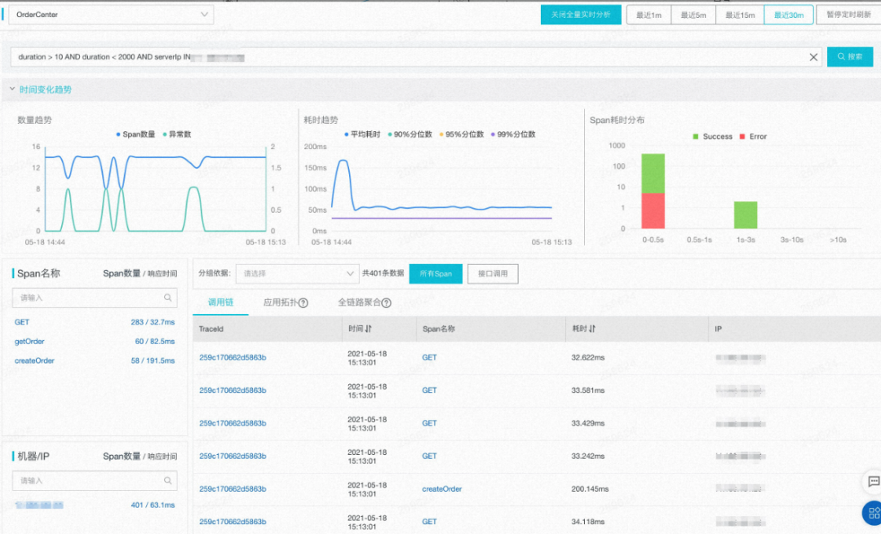Select the 所有Span button

(436, 273)
